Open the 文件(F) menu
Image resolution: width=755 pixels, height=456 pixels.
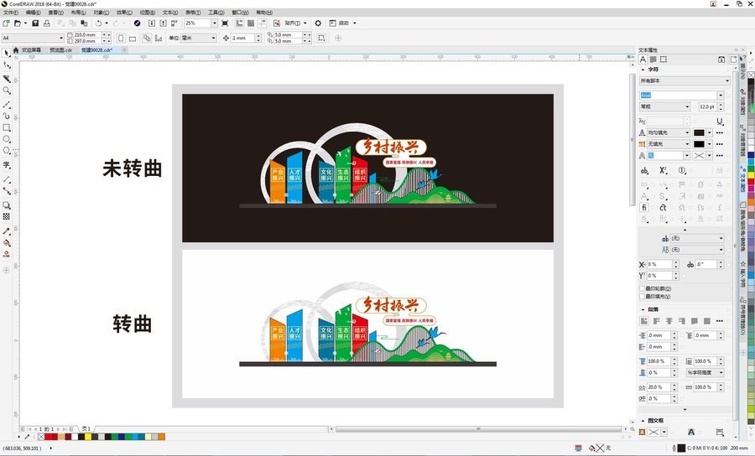point(11,13)
